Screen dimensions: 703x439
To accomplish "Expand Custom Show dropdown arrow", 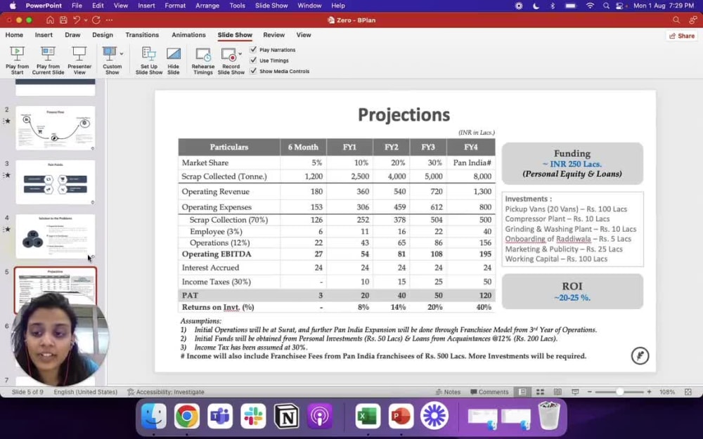I will click(x=122, y=54).
